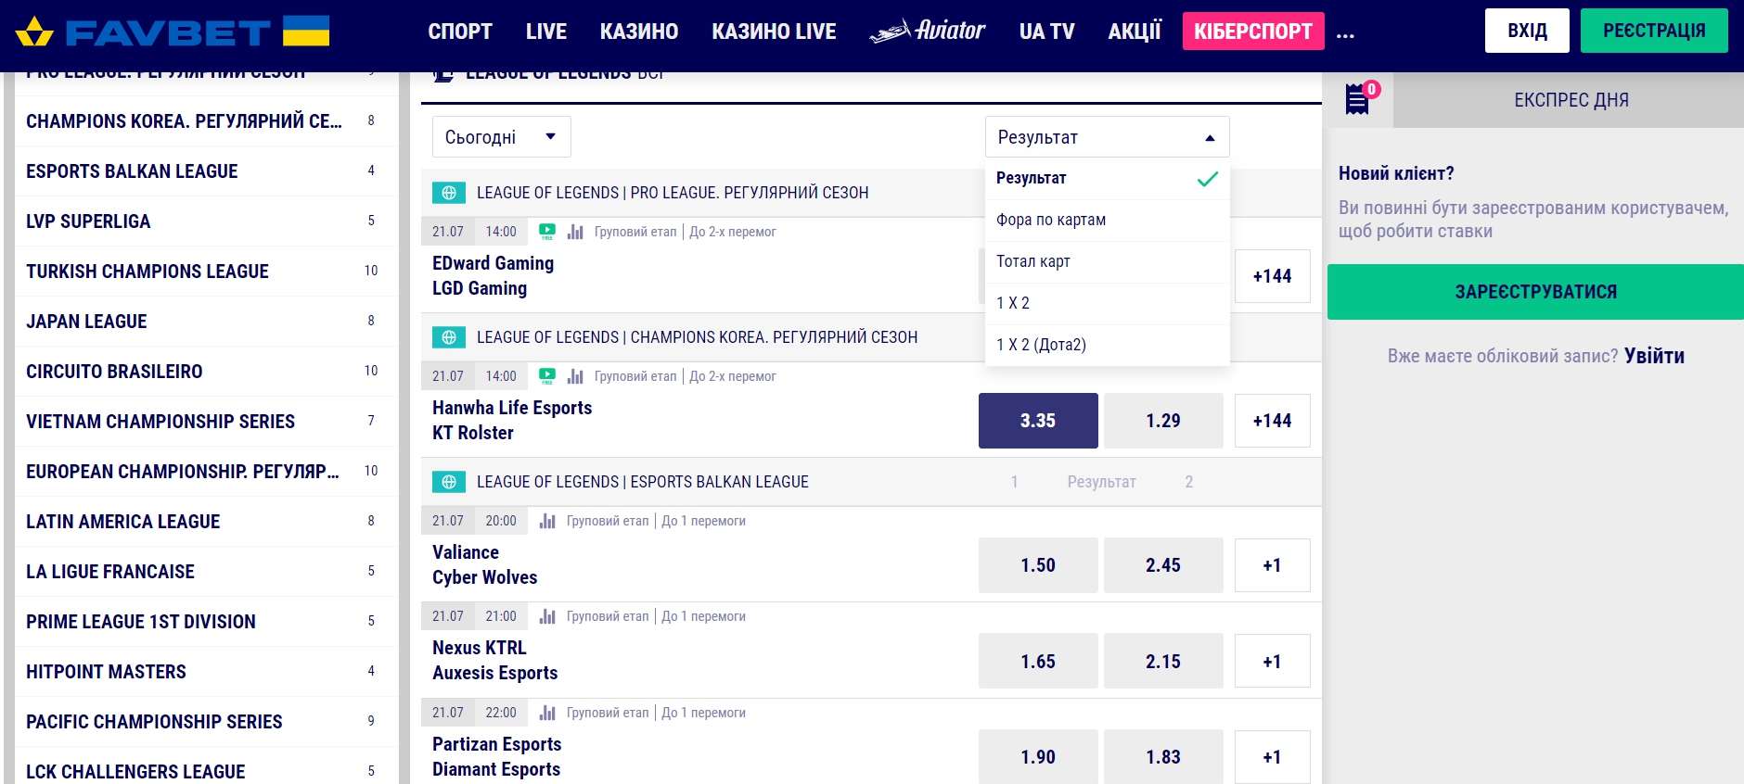Open Turkish Champions League in sidebar
The image size is (1744, 784).
[x=147, y=272]
